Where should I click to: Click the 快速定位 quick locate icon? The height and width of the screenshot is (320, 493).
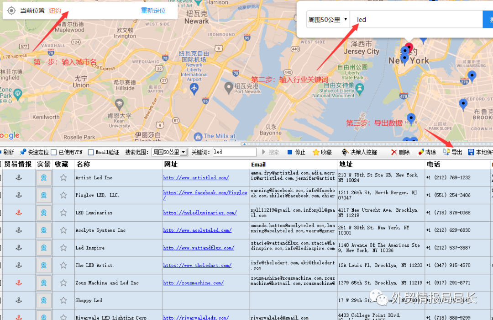(x=23, y=152)
